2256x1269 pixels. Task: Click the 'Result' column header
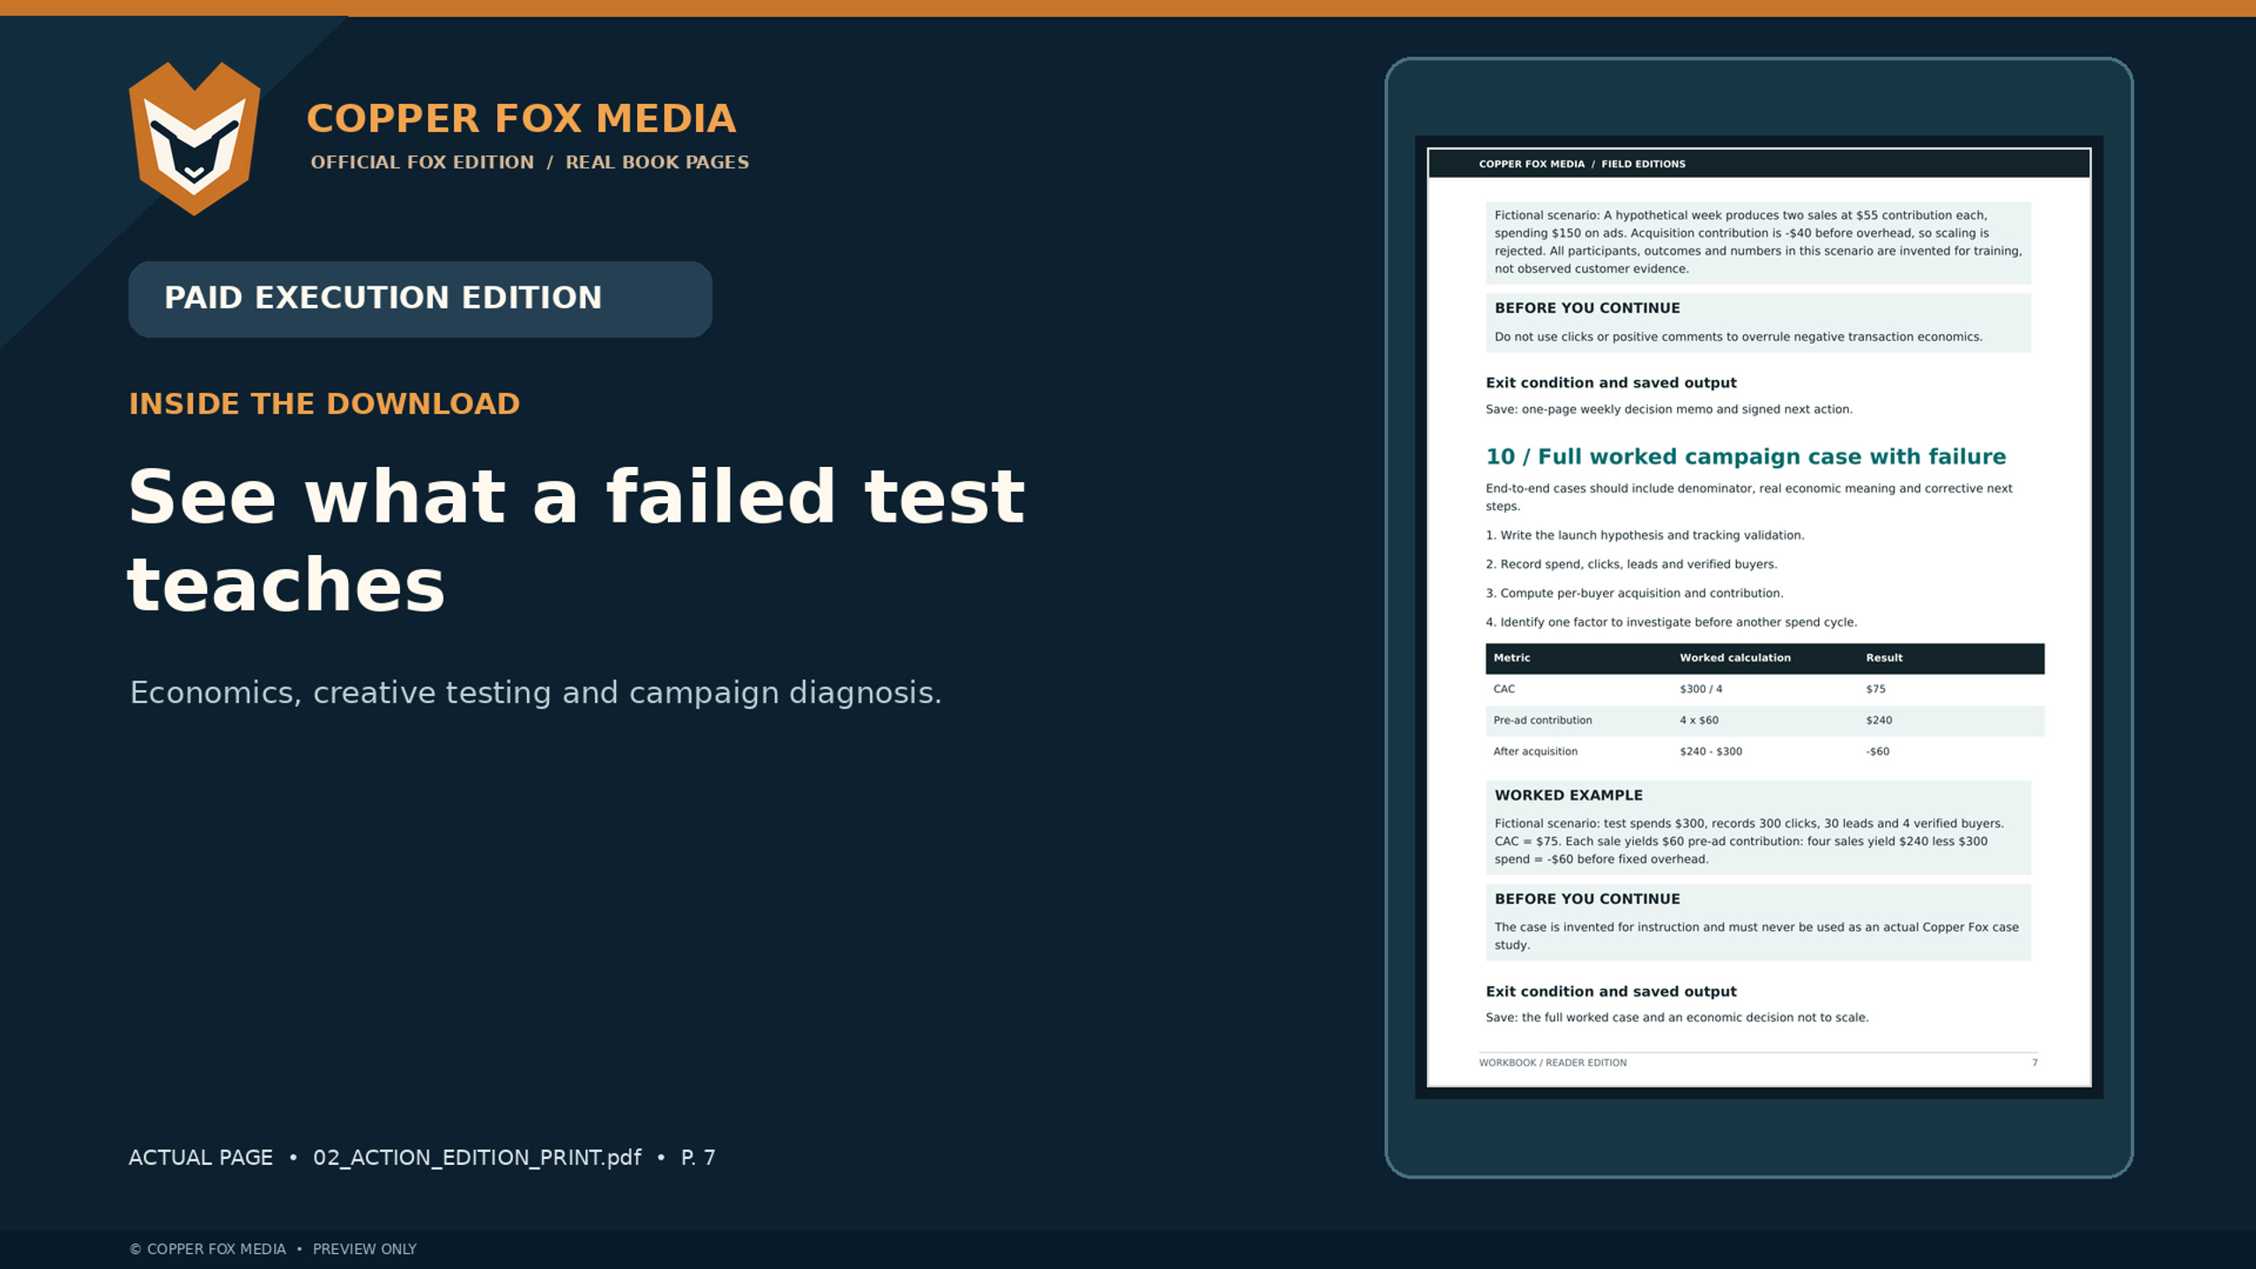tap(1884, 658)
